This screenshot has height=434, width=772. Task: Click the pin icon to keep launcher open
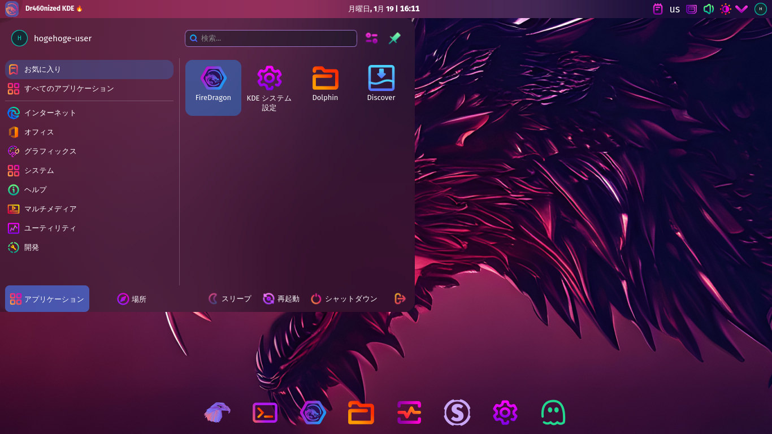394,38
